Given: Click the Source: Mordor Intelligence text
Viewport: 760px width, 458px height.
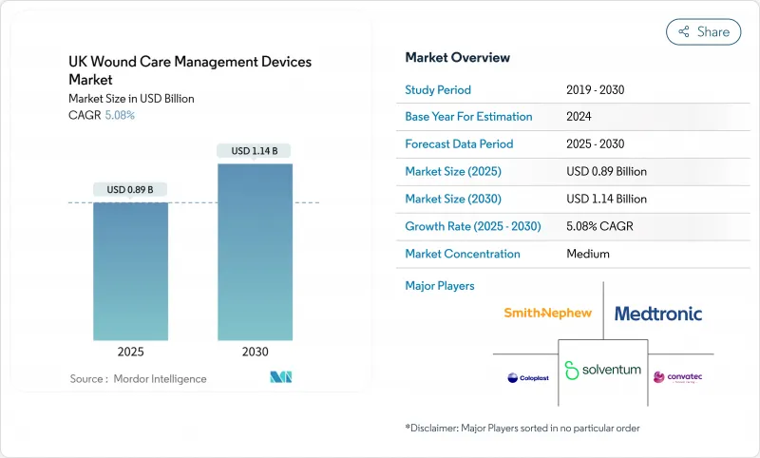Looking at the screenshot, I should [x=138, y=378].
